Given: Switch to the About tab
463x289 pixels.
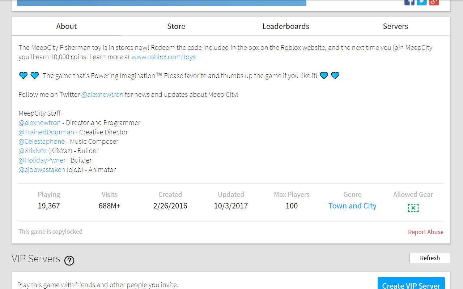Looking at the screenshot, I should click(67, 26).
